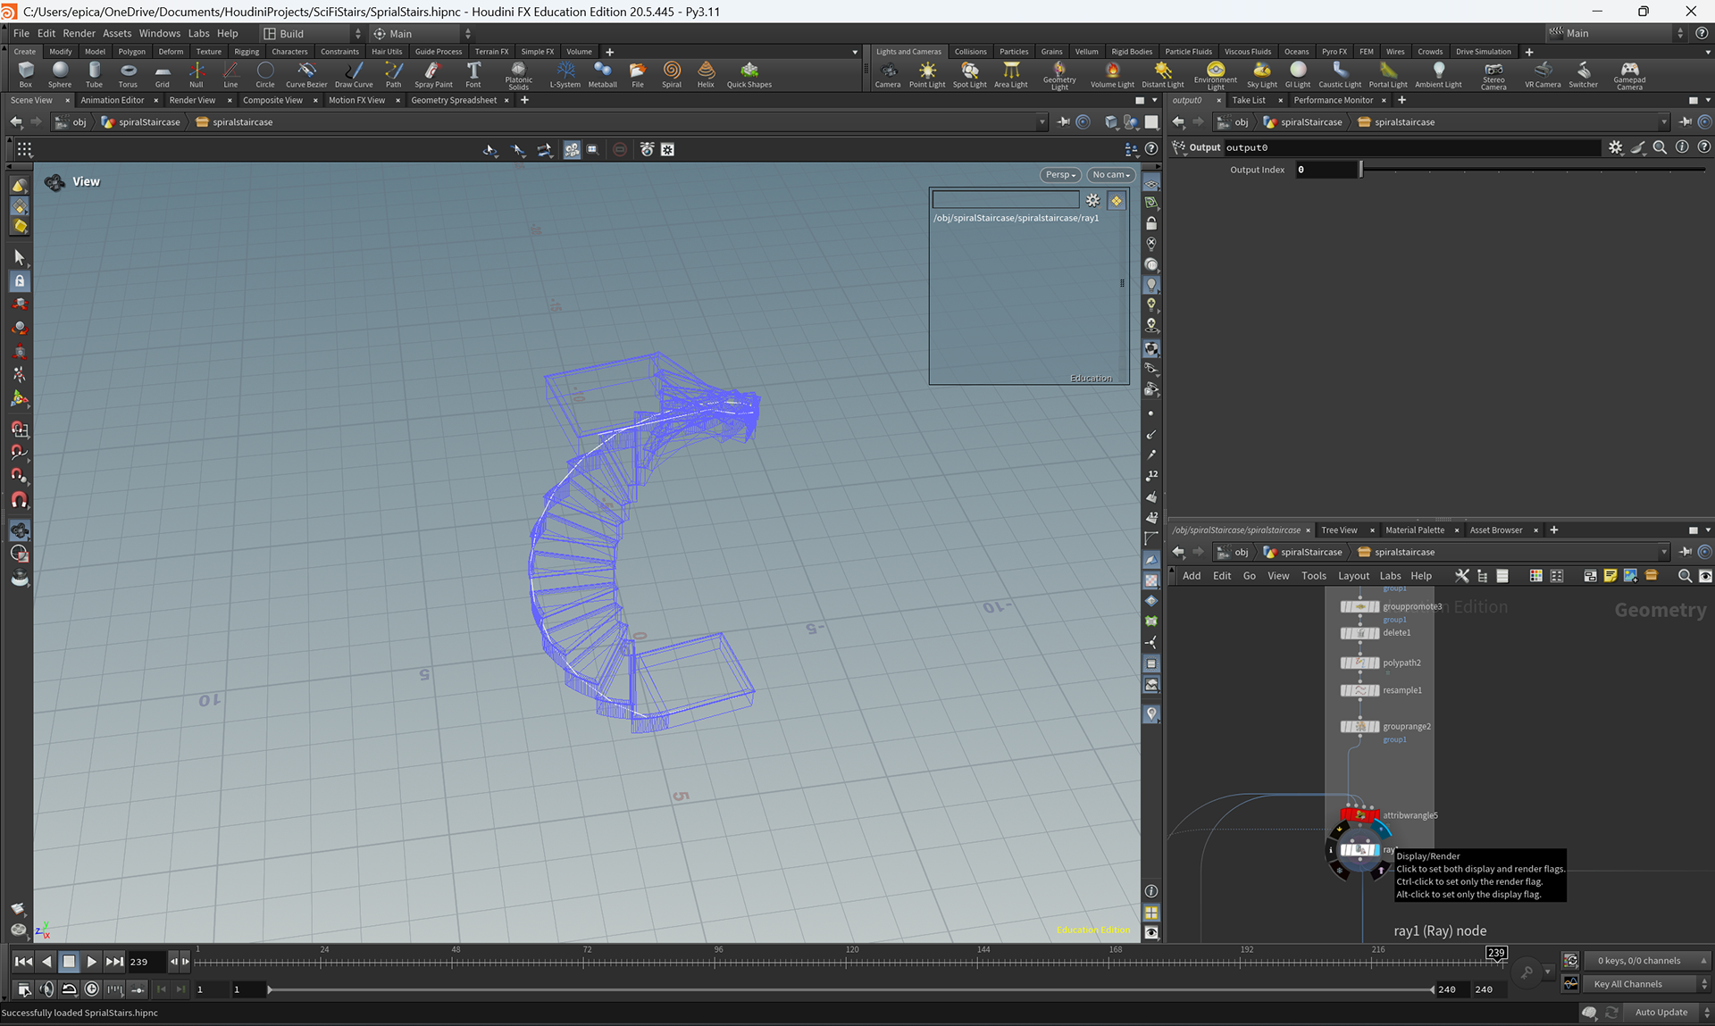
Task: Toggle display flag on delete1 node
Action: pyautogui.click(x=1376, y=633)
